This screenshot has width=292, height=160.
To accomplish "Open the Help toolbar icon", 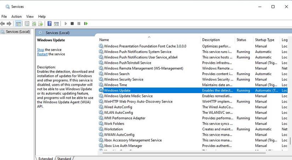I will click(x=50, y=24).
